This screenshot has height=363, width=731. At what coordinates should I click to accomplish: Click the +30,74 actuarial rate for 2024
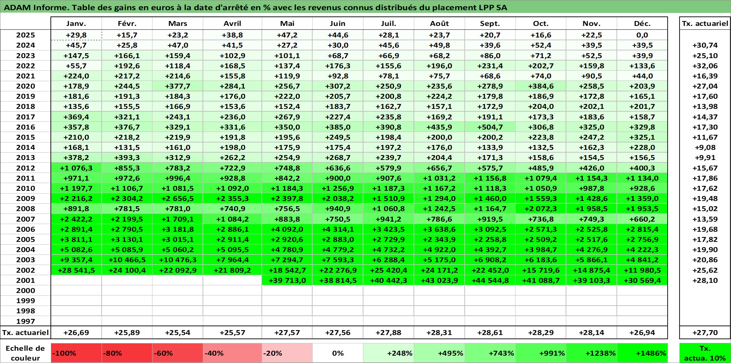point(705,45)
